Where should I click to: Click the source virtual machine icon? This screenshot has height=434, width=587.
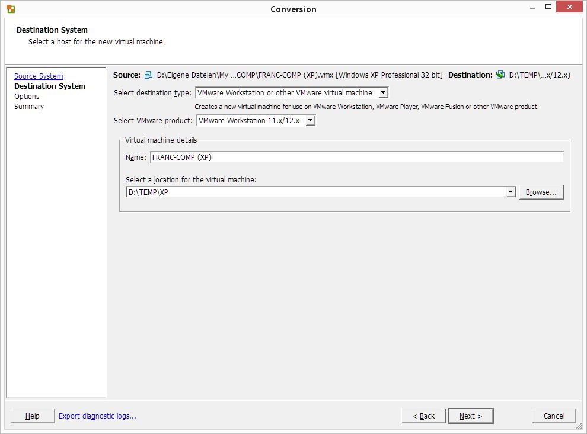148,75
